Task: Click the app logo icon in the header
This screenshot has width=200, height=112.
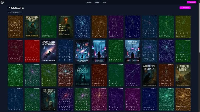Action: tap(2, 2)
